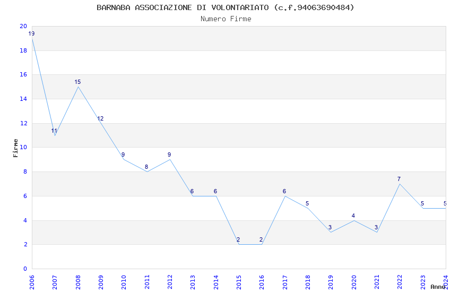
Task: Click the data value 6 for 2017
Action: click(284, 191)
